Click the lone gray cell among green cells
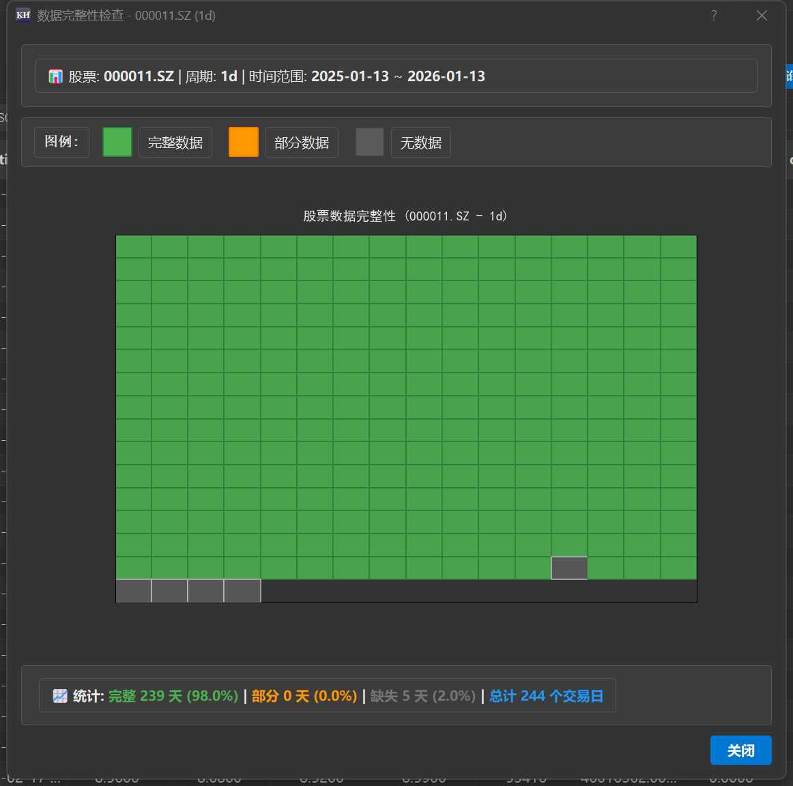Image resolution: width=793 pixels, height=786 pixels. click(569, 568)
